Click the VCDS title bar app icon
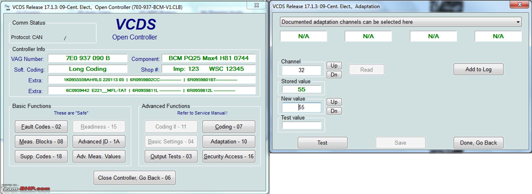The image size is (532, 194). 7,7
